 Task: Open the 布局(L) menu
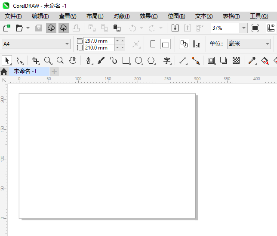[x=95, y=16]
